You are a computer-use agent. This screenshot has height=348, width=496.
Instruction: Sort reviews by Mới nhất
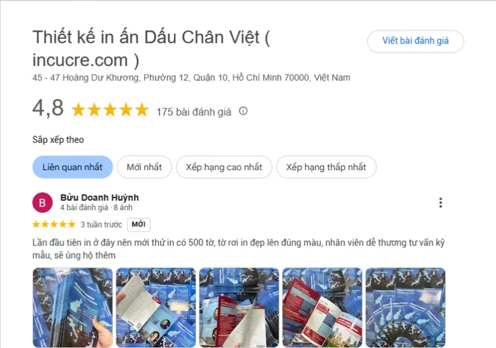point(144,167)
